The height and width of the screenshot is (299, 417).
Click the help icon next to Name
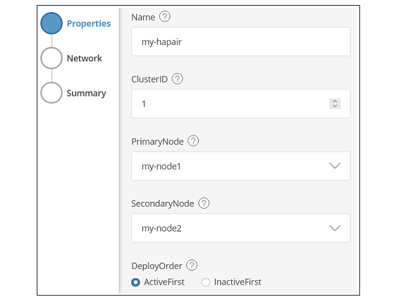pyautogui.click(x=165, y=17)
